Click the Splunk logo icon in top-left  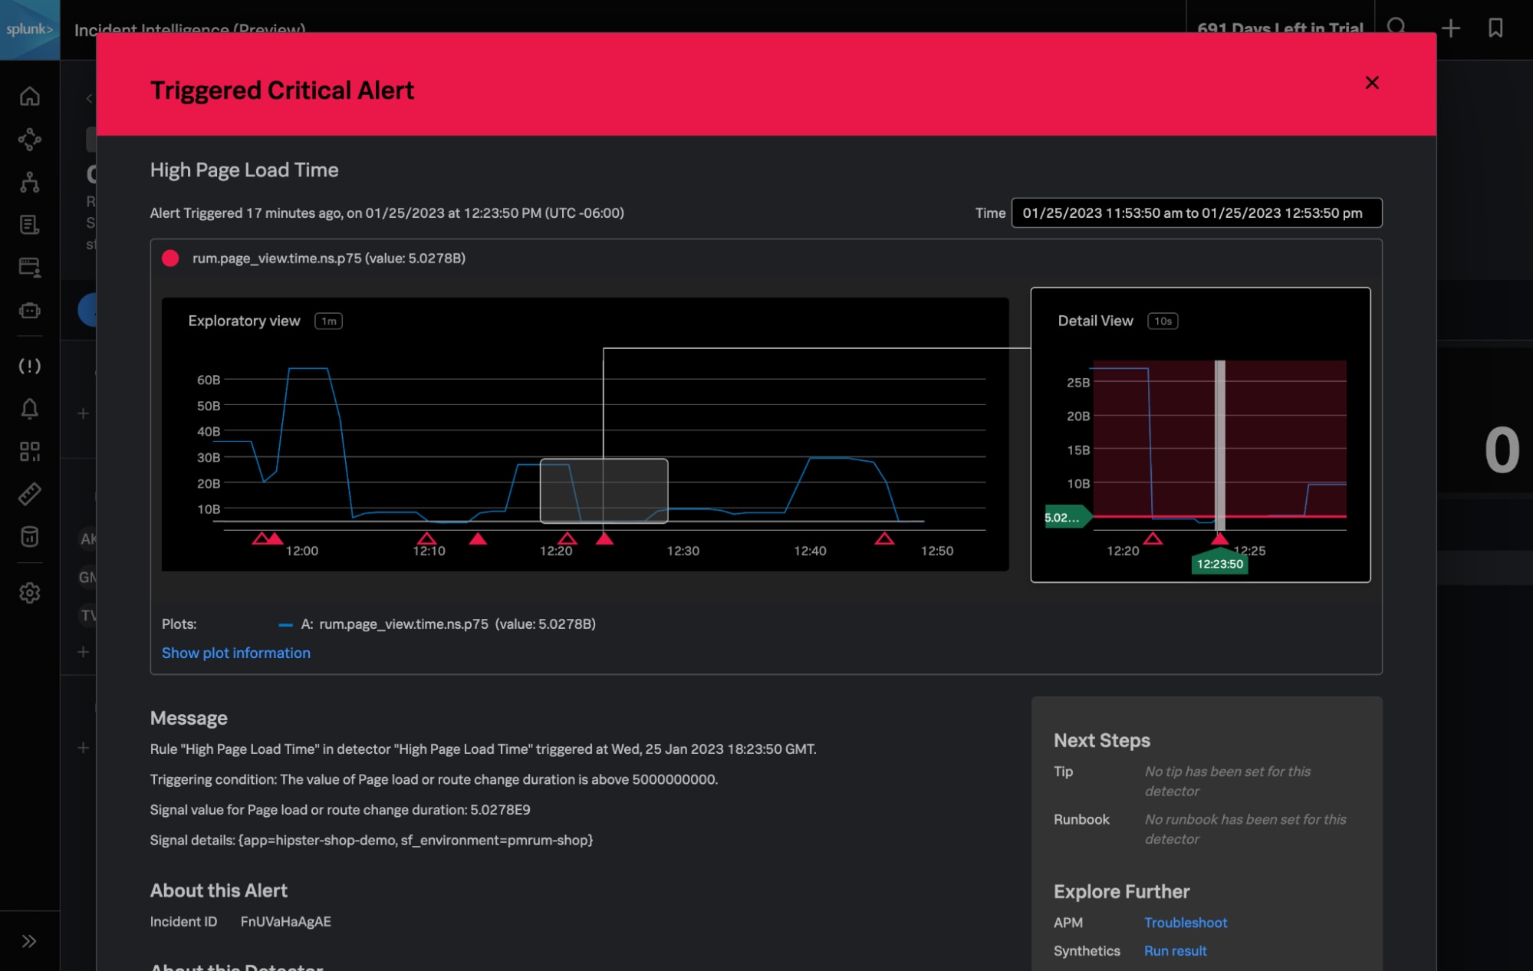[29, 27]
